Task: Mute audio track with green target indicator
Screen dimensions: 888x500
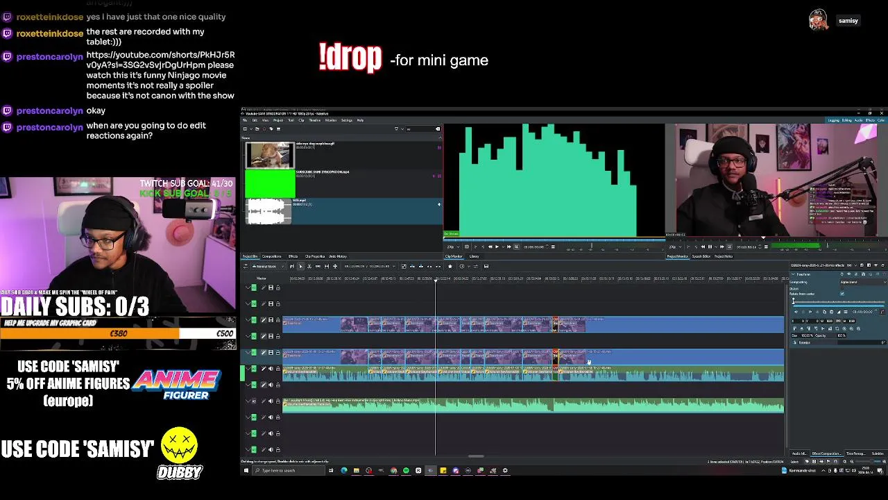Action: pos(271,368)
